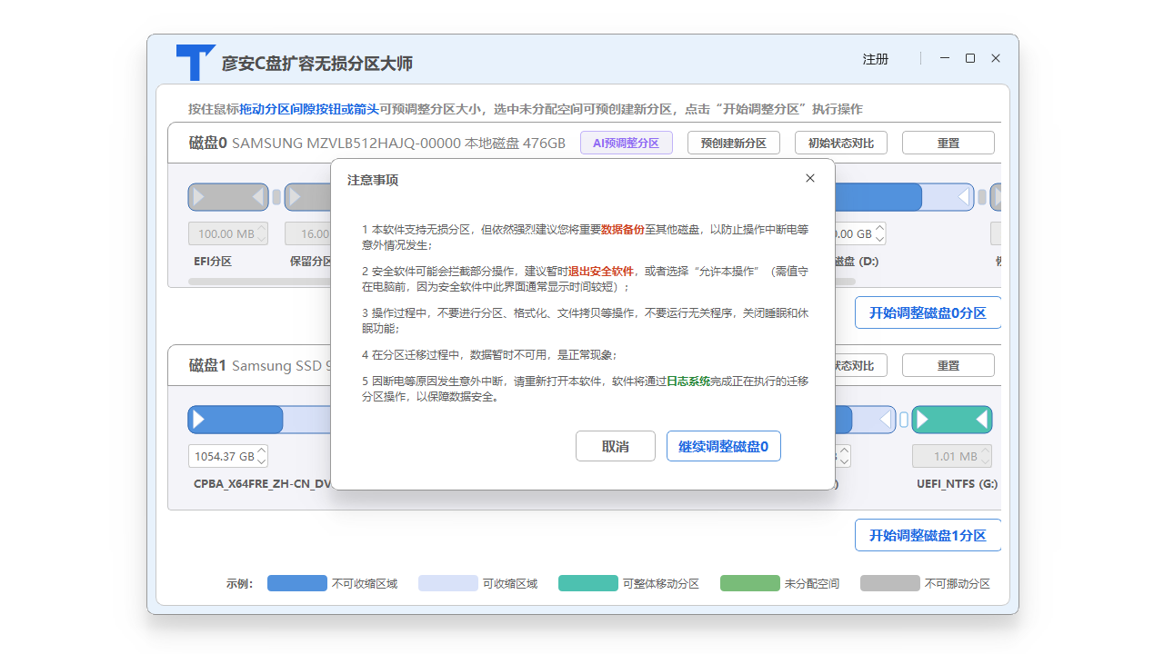The image size is (1164, 654).
Task: Click the light 可收缩区域 legend swatch
Action: click(x=448, y=583)
